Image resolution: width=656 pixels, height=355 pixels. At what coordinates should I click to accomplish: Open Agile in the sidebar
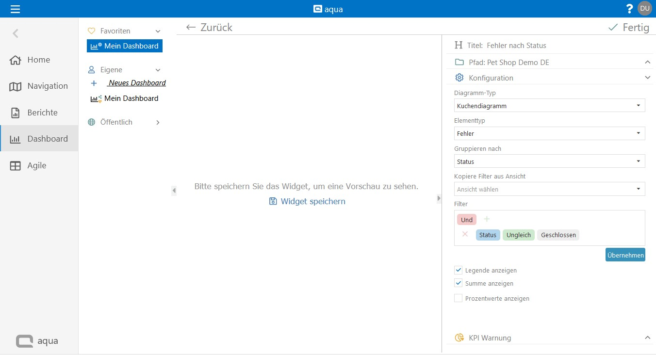pos(37,165)
